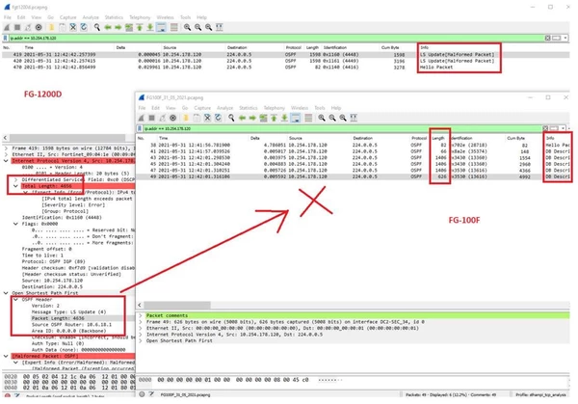Viewport: 578px width, 404px height.
Task: Click horizontal scrollbar thumb in FG100F packet list
Action: point(177,305)
